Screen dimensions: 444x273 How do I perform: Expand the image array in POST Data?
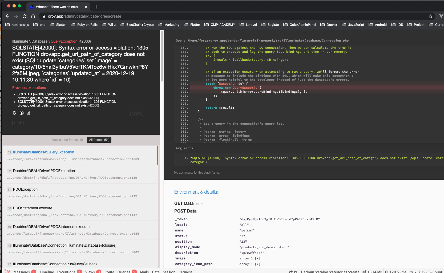pyautogui.click(x=257, y=258)
